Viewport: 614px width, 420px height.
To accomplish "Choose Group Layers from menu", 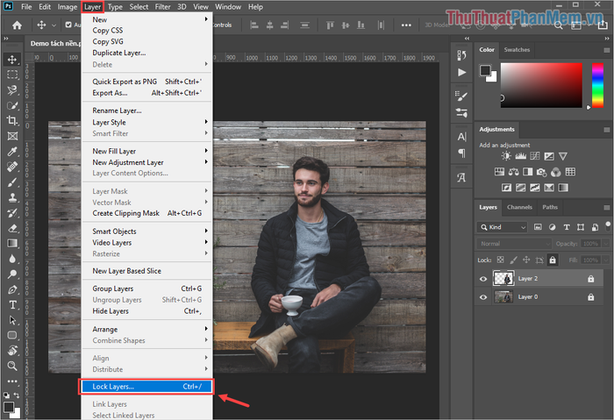I will (146, 288).
